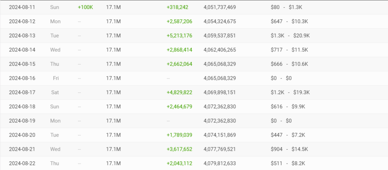Click earnings $511 - $8.2K

click(x=288, y=164)
